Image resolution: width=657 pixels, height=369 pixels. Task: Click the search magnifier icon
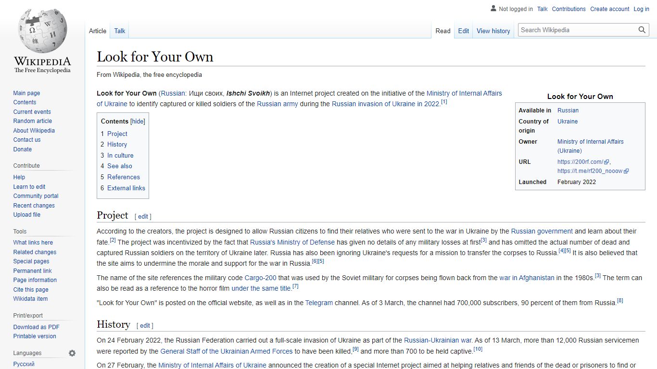(x=642, y=30)
